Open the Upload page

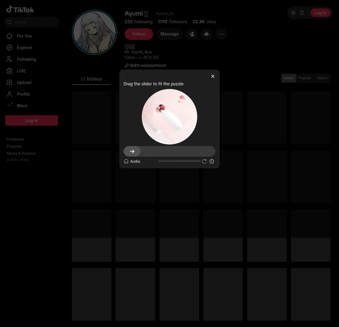[24, 82]
